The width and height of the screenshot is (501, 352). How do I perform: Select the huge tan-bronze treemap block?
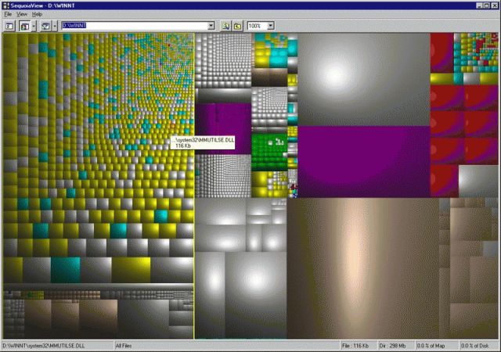coord(362,268)
